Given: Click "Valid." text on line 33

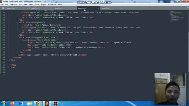Looking at the screenshot, I should pos(62,45).
